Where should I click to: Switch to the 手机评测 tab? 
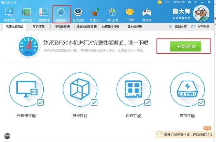(x=38, y=27)
